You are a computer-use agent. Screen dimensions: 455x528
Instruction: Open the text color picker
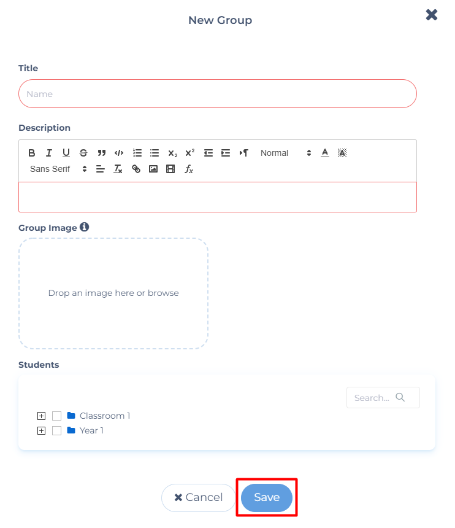325,153
